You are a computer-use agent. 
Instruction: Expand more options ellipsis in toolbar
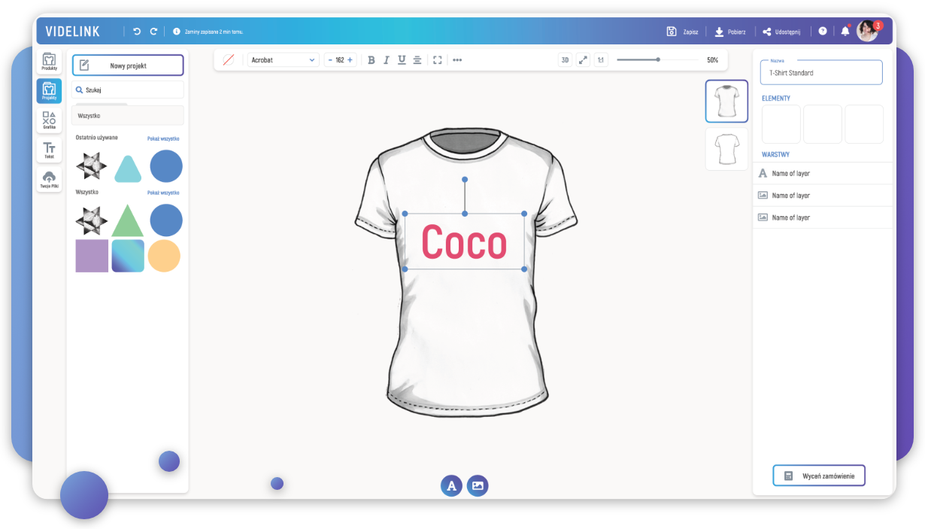coord(457,60)
